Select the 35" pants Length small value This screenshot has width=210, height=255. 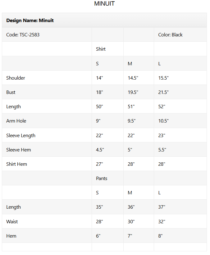[99, 207]
